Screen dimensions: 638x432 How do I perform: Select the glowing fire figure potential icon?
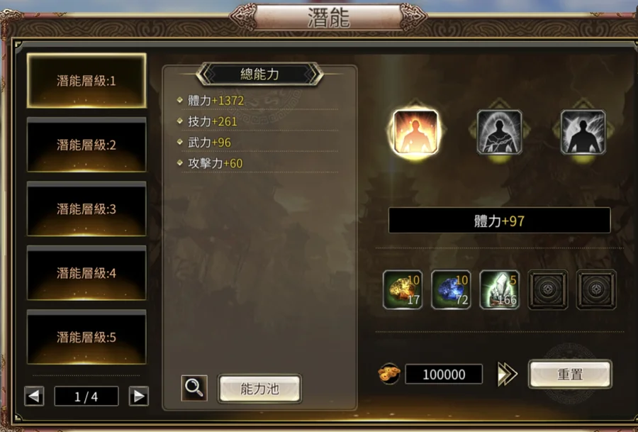[415, 132]
